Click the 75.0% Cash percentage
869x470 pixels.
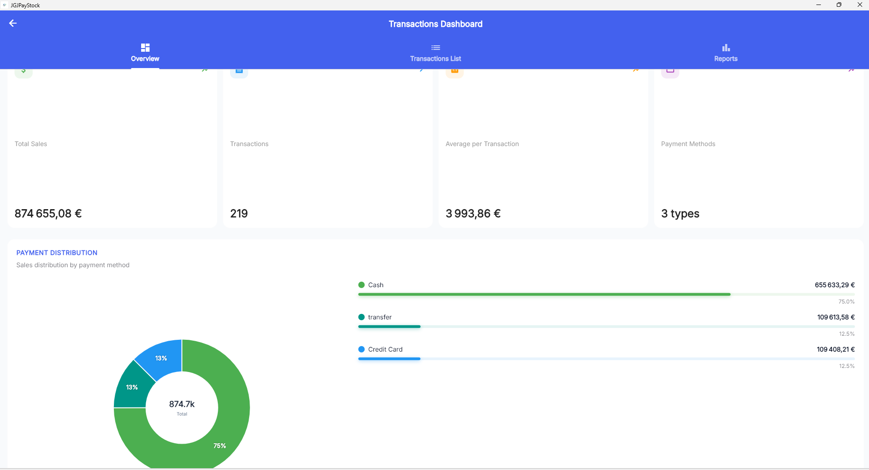point(846,302)
